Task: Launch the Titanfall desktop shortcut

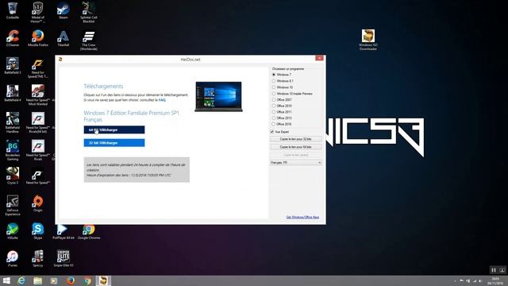Action: pyautogui.click(x=63, y=38)
